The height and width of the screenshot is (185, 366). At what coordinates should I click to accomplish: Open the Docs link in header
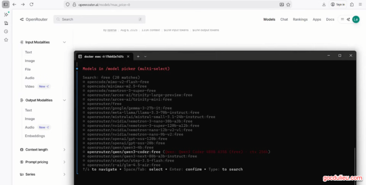(330, 20)
